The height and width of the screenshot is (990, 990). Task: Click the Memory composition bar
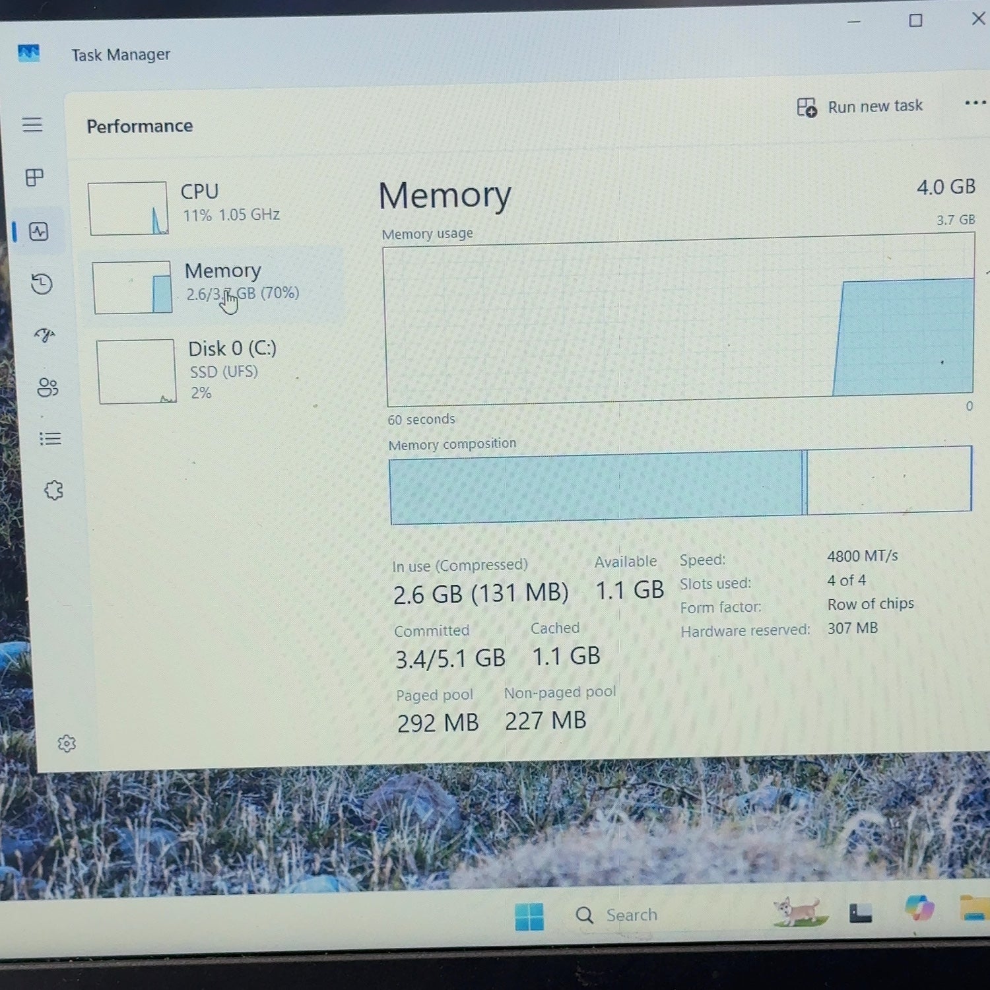click(680, 485)
